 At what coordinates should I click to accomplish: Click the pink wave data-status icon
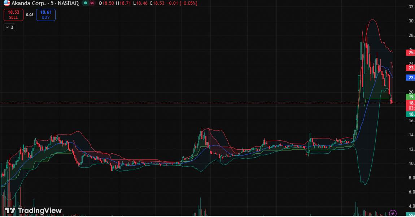(x=92, y=3)
